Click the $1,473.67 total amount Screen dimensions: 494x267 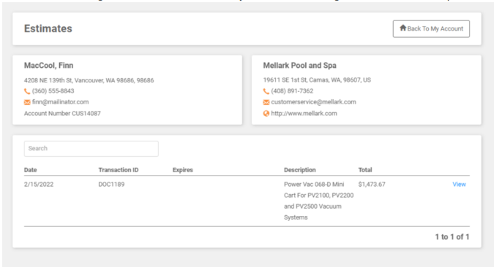[x=372, y=185]
